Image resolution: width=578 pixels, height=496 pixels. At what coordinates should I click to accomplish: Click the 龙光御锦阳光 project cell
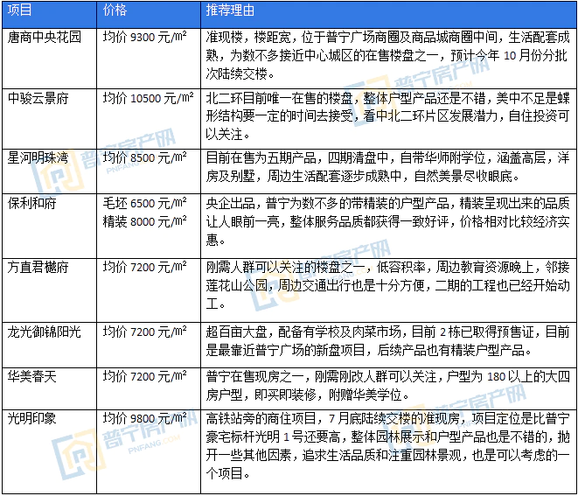tap(44, 332)
